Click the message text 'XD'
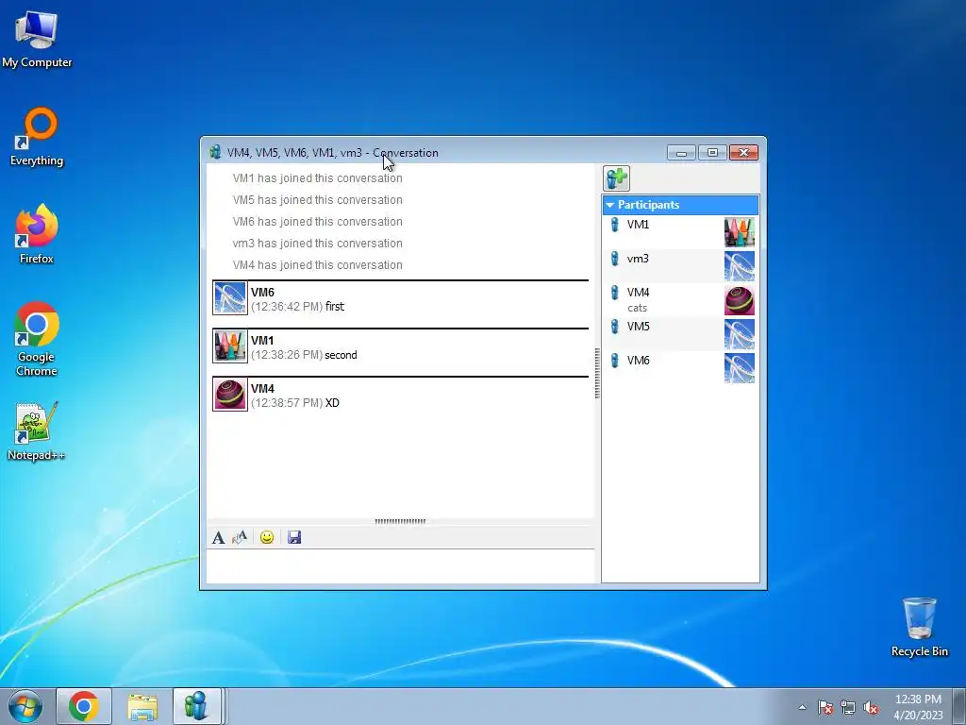 pos(332,403)
